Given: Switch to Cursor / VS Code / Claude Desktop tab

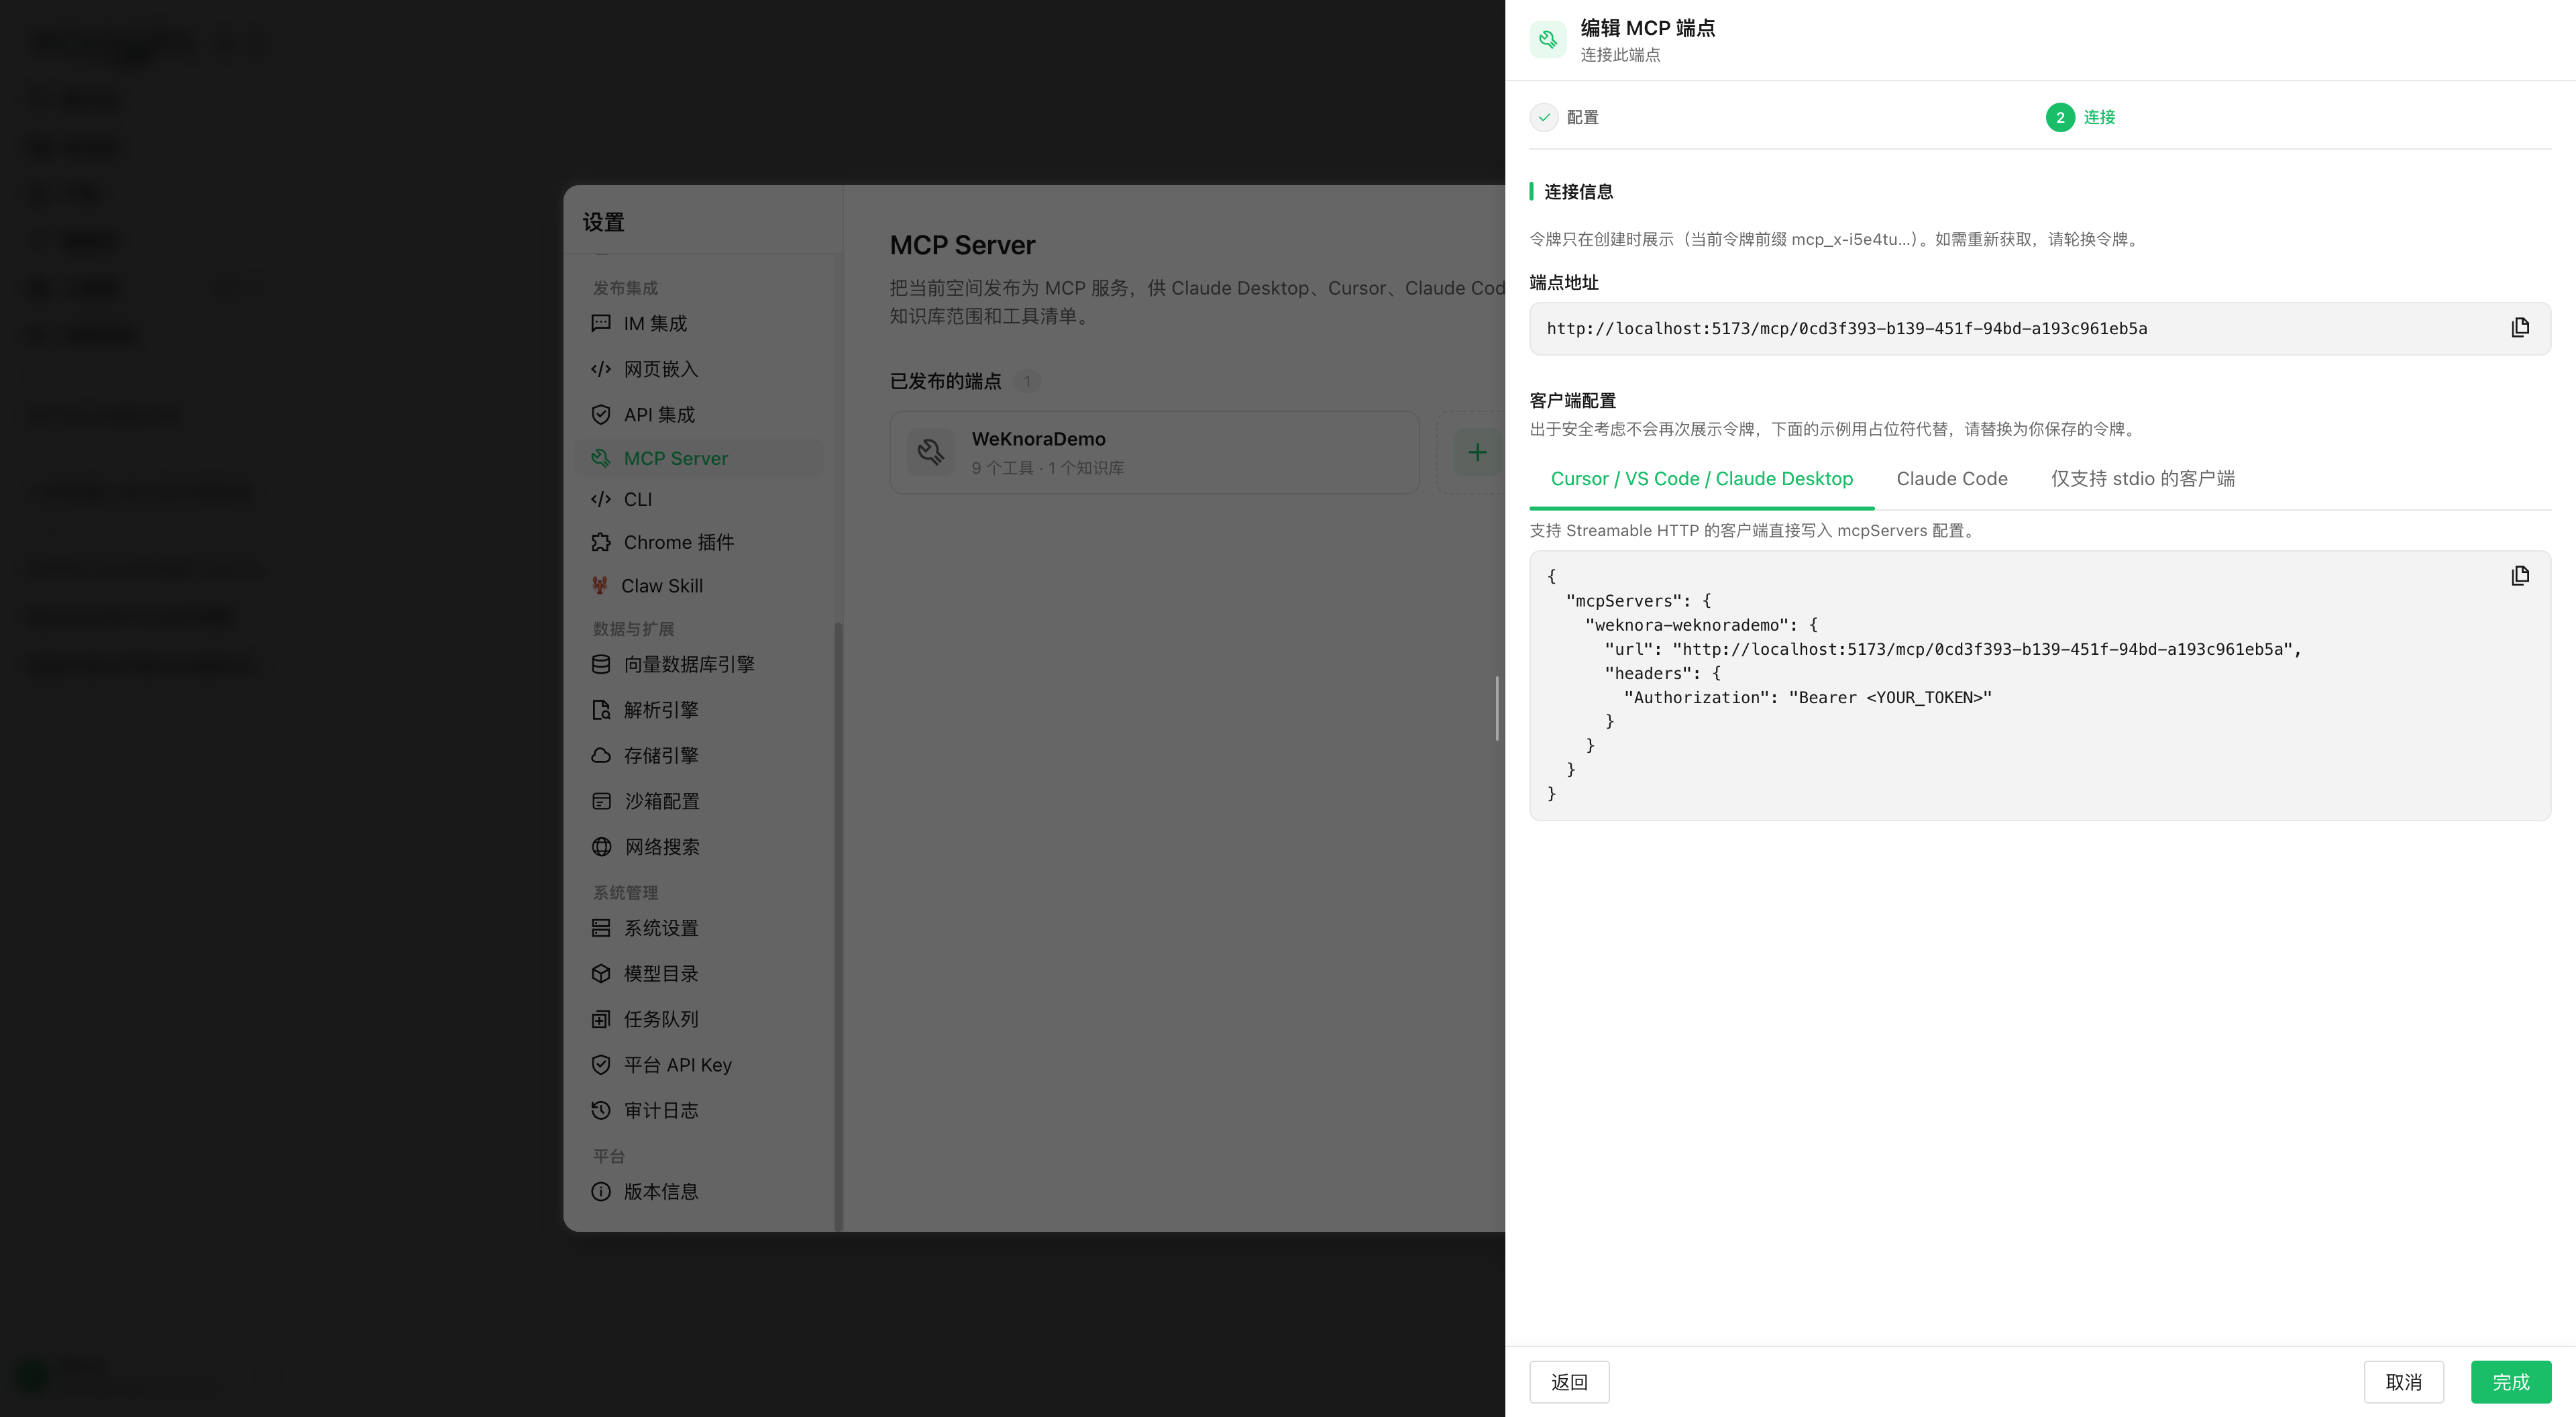Looking at the screenshot, I should [x=1701, y=479].
